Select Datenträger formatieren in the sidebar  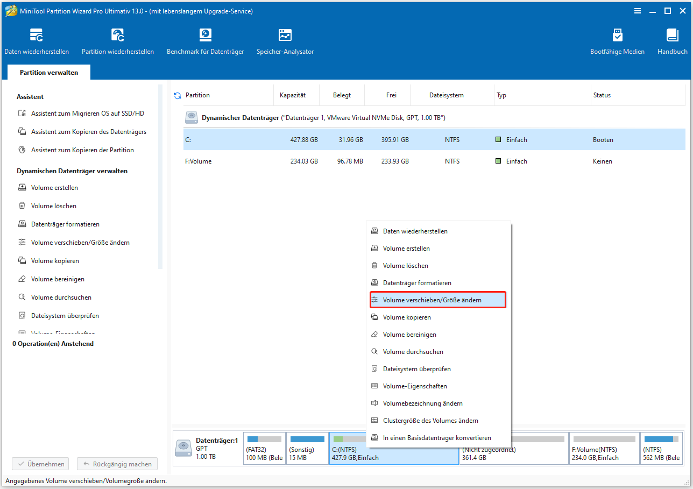coord(64,224)
